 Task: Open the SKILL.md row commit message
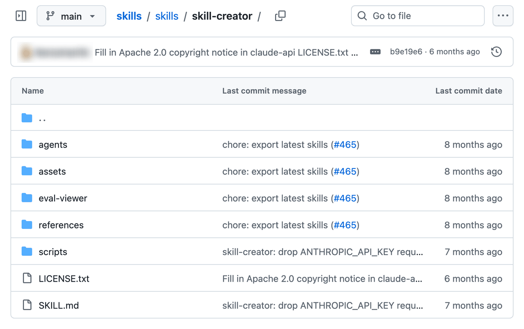[323, 306]
